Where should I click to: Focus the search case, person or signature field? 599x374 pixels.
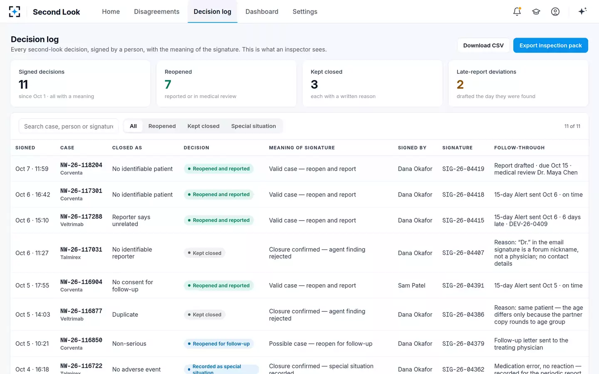point(69,126)
